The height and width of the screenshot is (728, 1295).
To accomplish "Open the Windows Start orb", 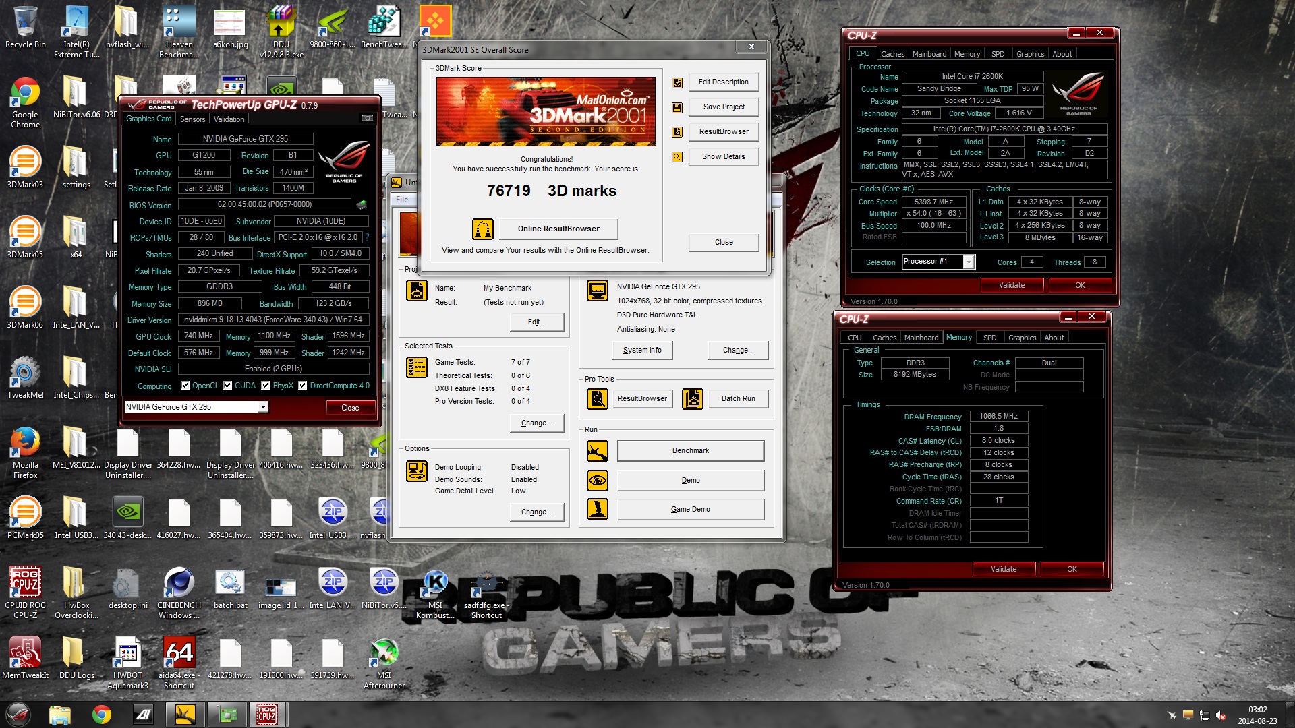I will coord(18,714).
